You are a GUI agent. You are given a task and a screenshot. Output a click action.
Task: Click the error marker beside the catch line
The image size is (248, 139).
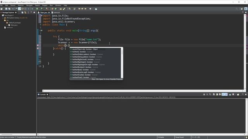(38, 48)
